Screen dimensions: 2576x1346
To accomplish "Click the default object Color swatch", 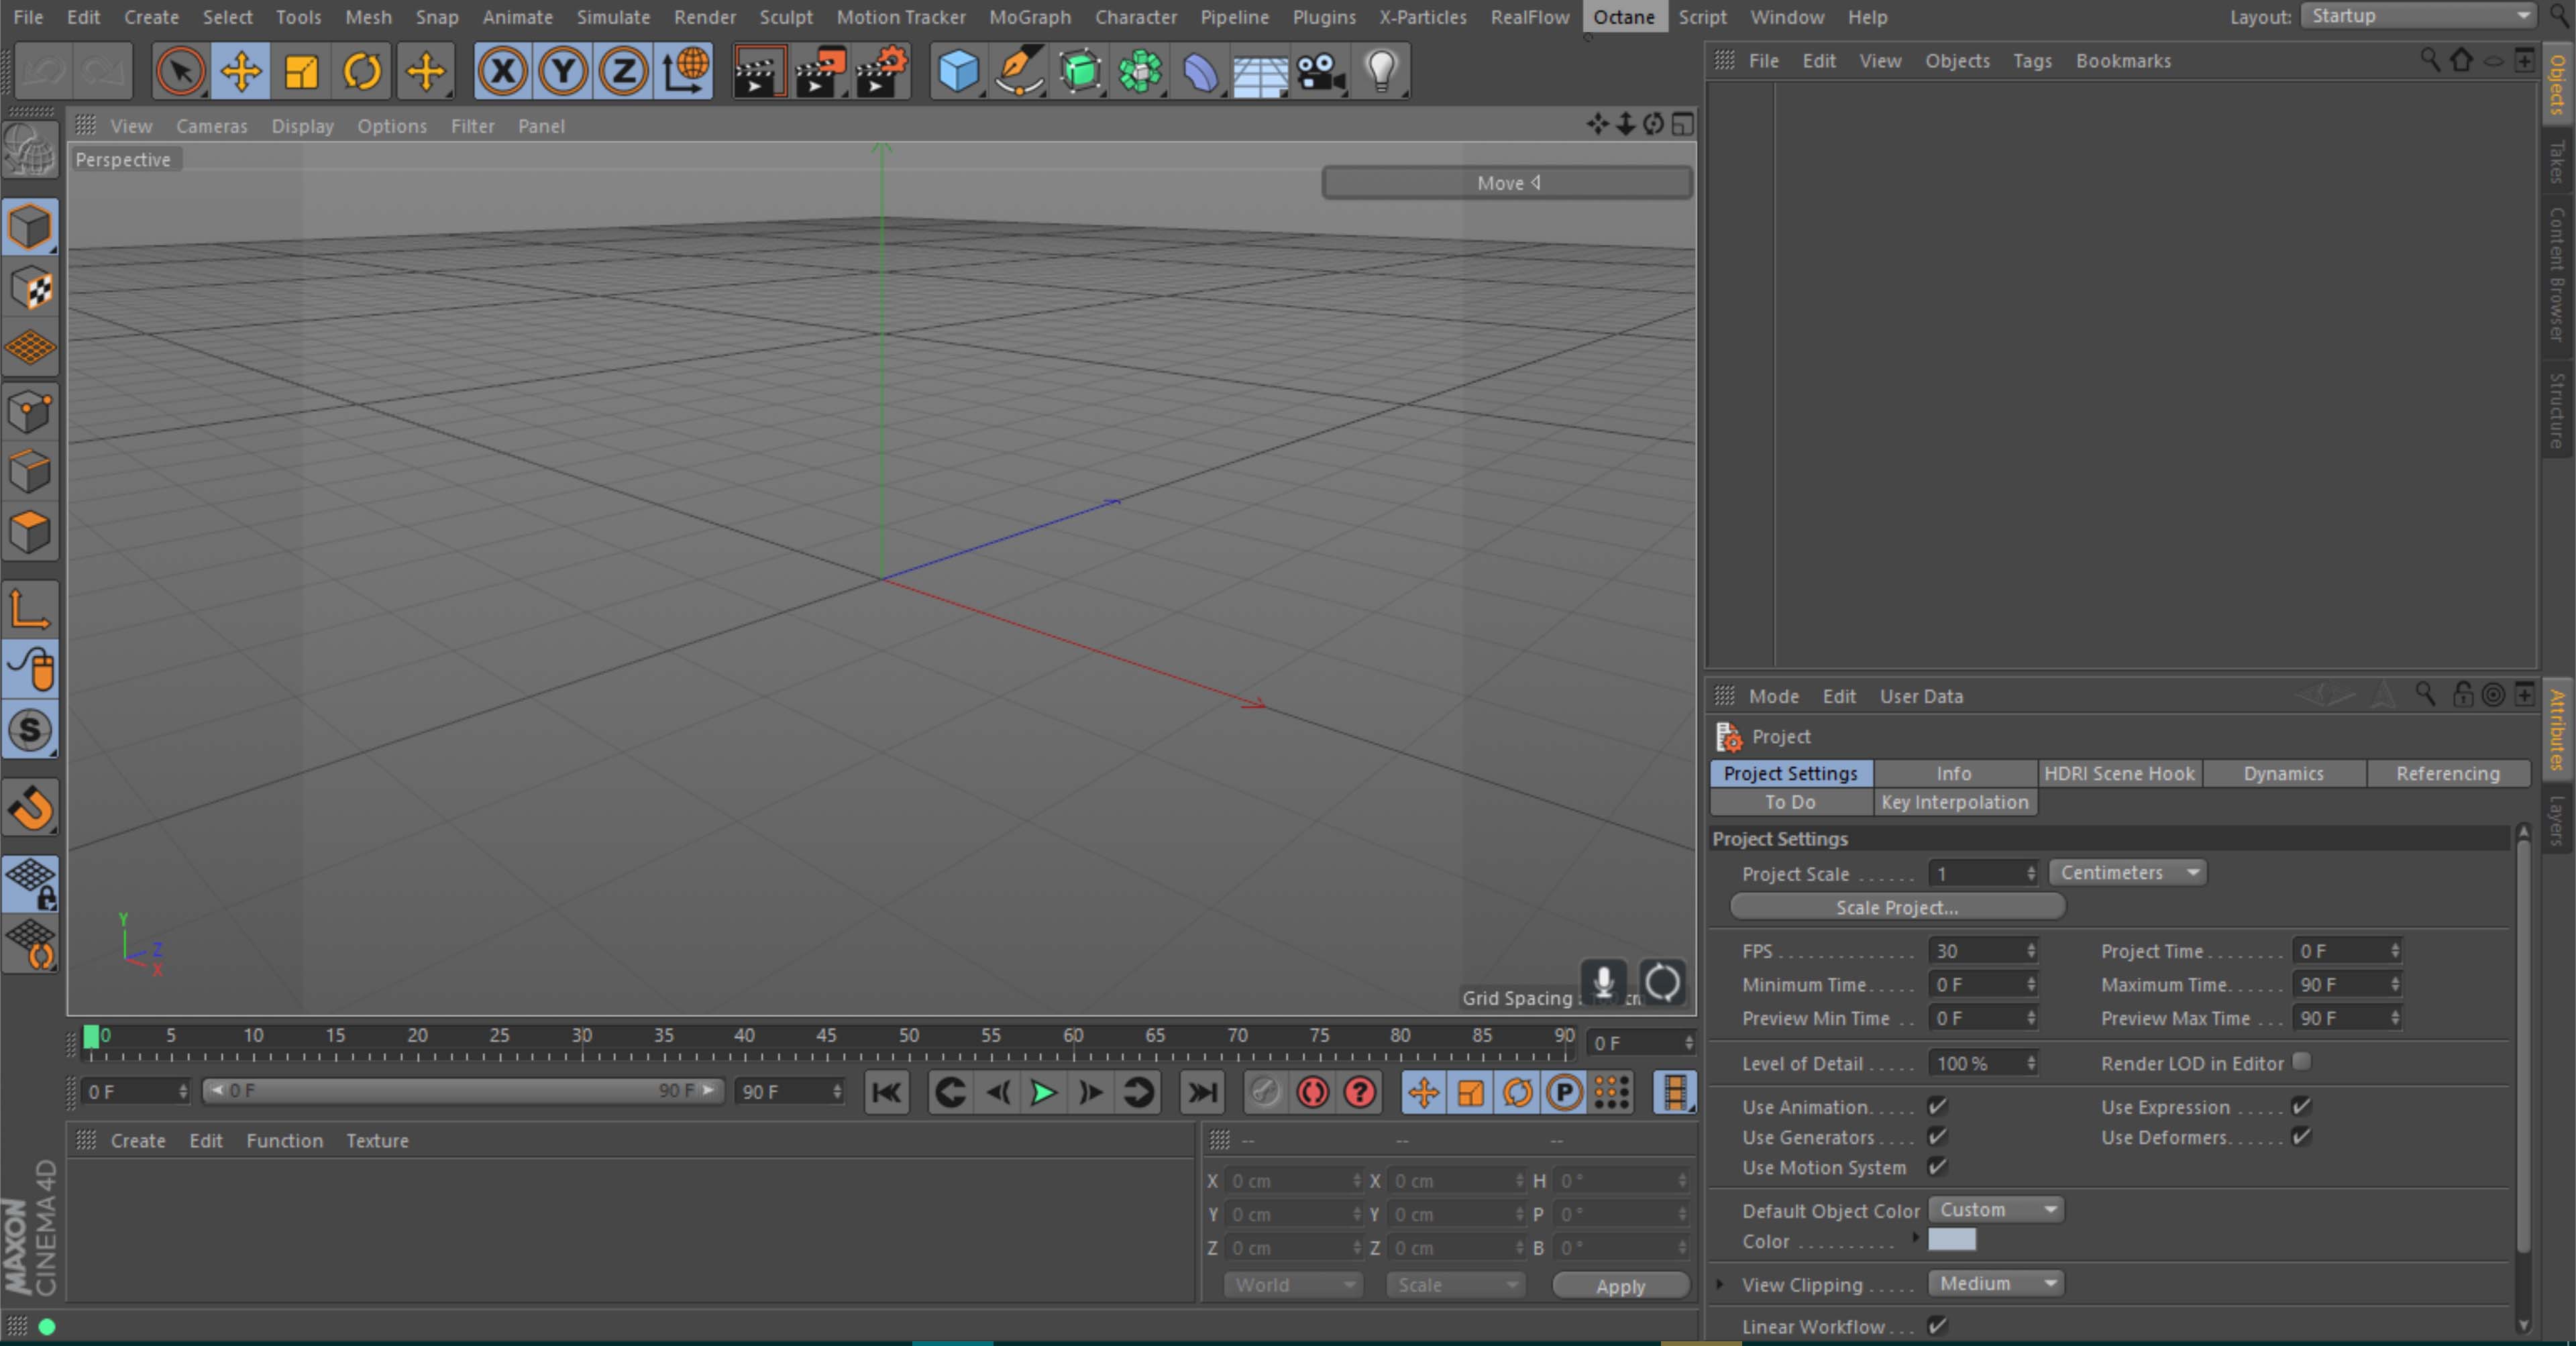I will pos(1951,1240).
